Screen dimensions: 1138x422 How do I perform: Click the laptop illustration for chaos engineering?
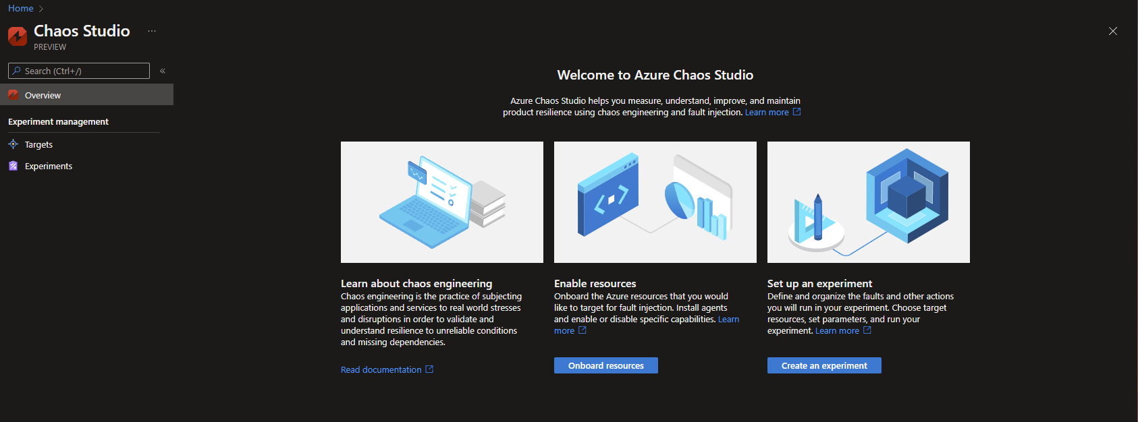pos(442,202)
